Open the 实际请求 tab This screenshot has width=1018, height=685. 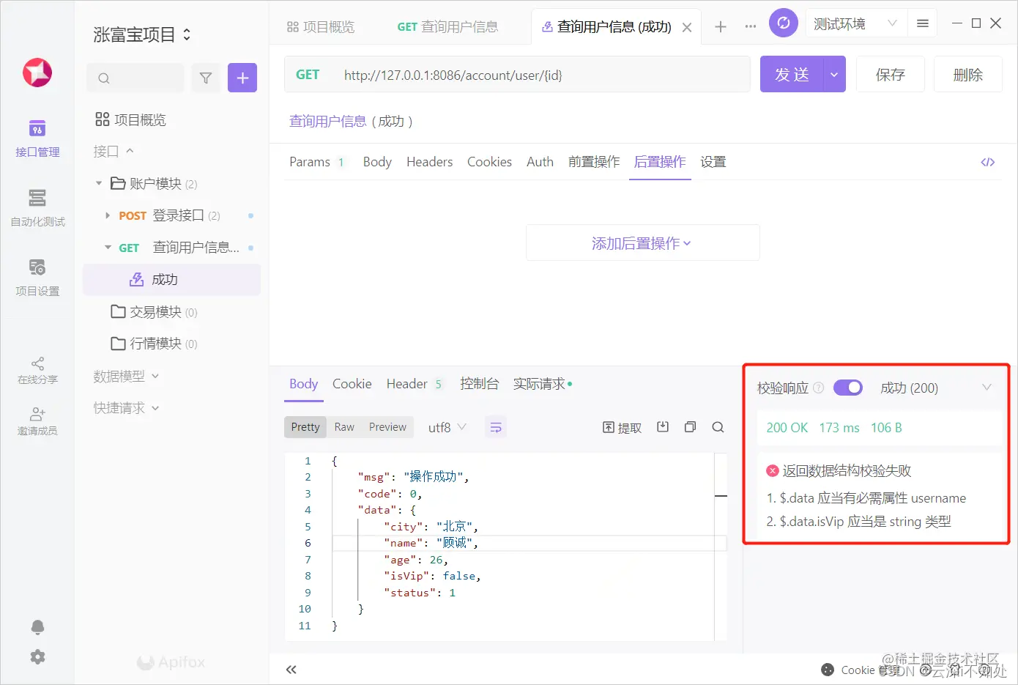(x=542, y=384)
